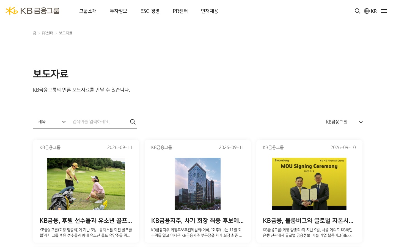Open the 그룹소개 menu
The width and height of the screenshot is (396, 247).
[88, 11]
